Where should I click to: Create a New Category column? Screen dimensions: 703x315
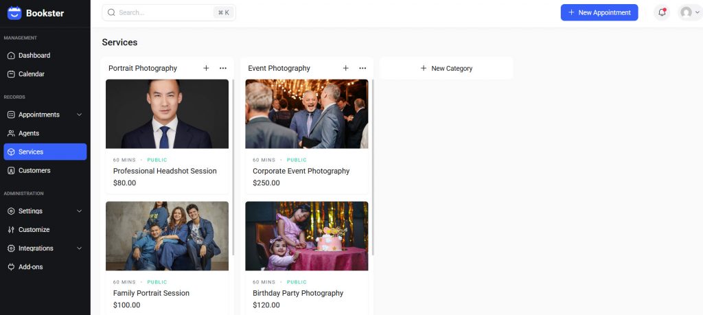(x=446, y=69)
